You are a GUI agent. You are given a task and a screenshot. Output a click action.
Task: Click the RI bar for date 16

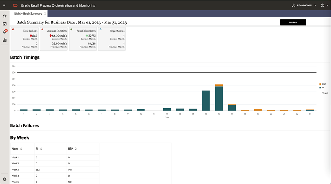[x=219, y=99]
